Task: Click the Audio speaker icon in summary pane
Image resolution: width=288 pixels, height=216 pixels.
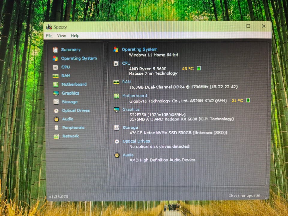Action: (x=117, y=155)
